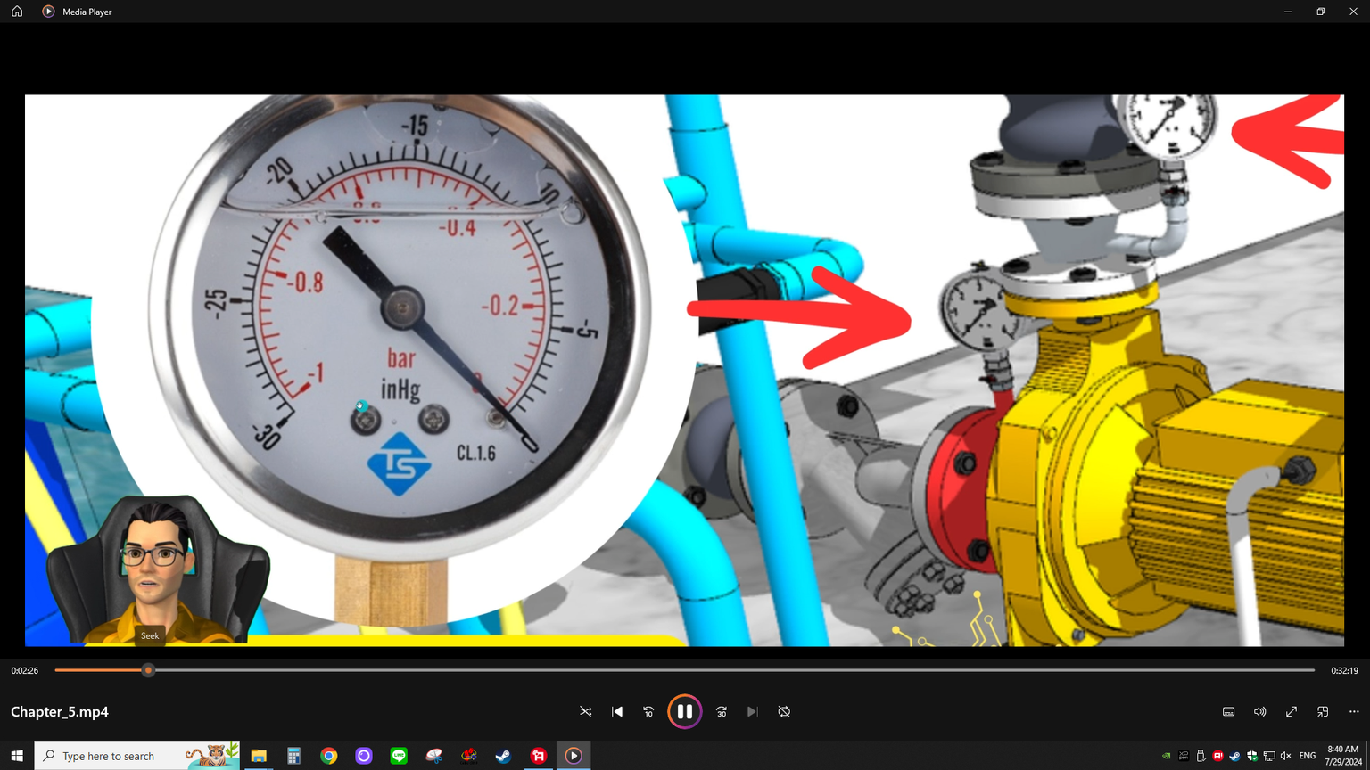Skip back 10 seconds
The height and width of the screenshot is (770, 1370).
click(x=648, y=712)
